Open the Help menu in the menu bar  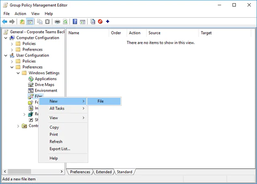49,14
